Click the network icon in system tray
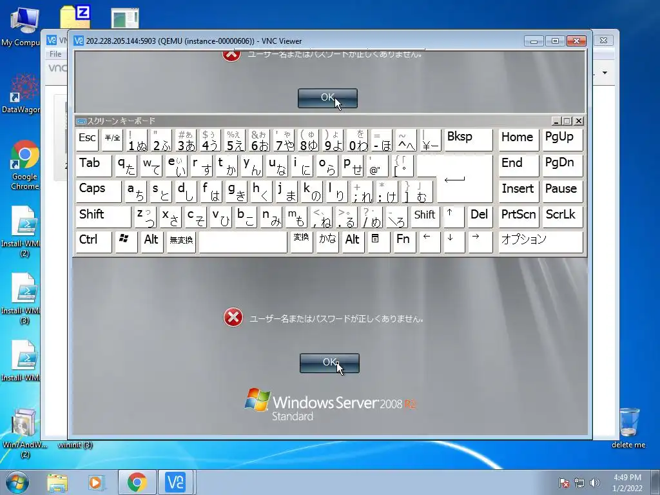 click(x=579, y=482)
